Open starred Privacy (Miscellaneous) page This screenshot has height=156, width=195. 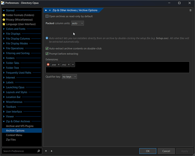pos(19,20)
